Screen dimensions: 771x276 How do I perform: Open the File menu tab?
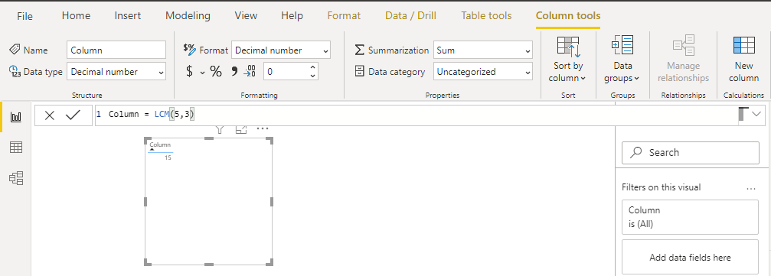point(25,16)
